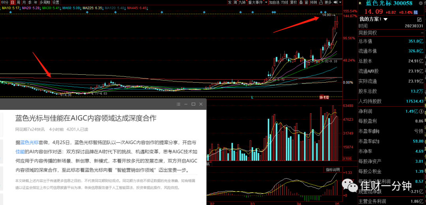The height and width of the screenshot is (205, 426).
Task: Click the 股东总数 row in stock info
Action: [390, 91]
